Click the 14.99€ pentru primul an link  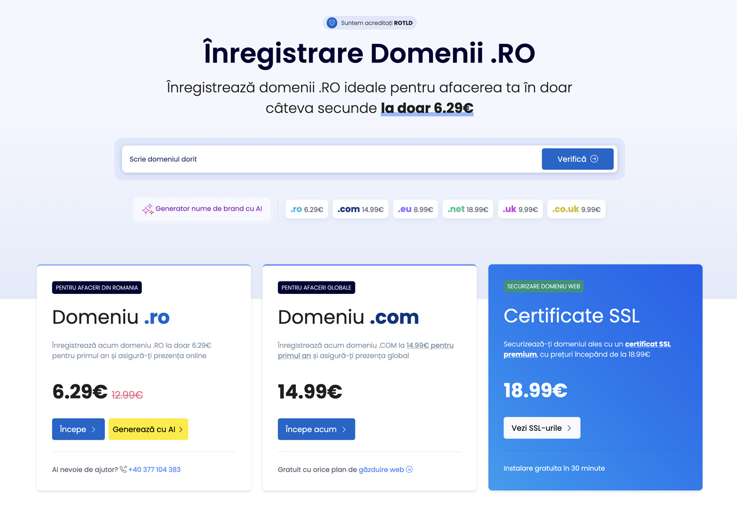pos(366,350)
